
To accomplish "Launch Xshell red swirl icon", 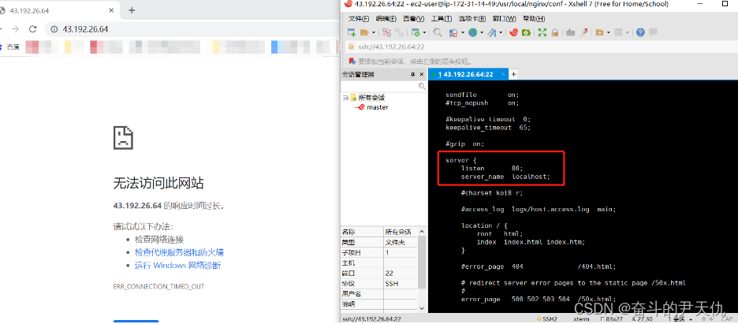I will (514, 32).
